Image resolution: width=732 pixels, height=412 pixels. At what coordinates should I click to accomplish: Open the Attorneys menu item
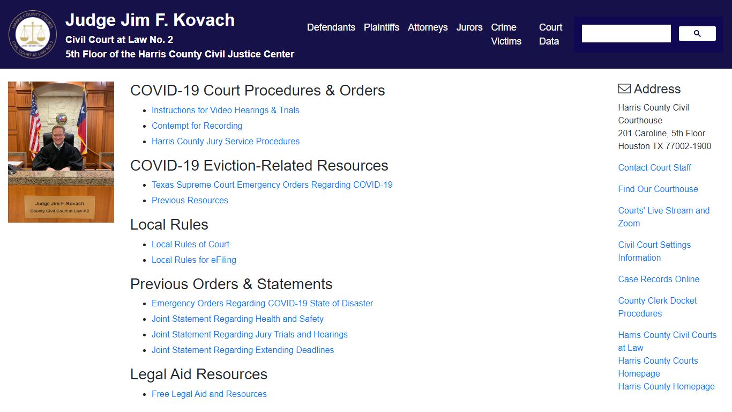428,27
